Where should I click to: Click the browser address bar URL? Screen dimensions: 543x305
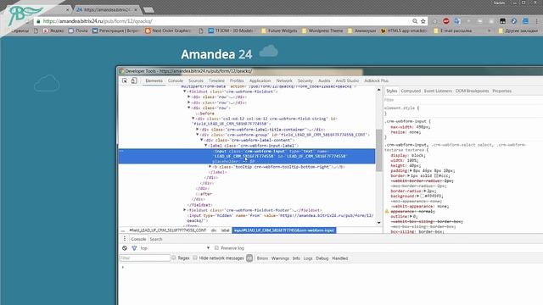[x=98, y=21]
